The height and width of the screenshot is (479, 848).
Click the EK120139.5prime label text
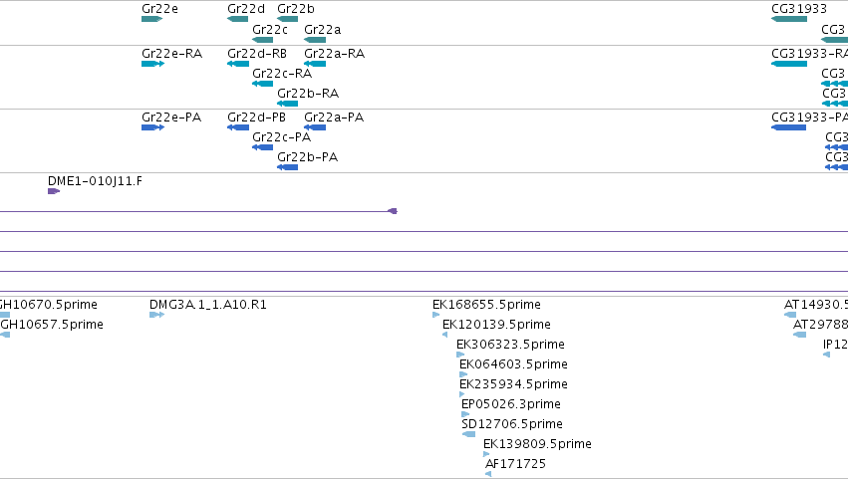pyautogui.click(x=496, y=325)
